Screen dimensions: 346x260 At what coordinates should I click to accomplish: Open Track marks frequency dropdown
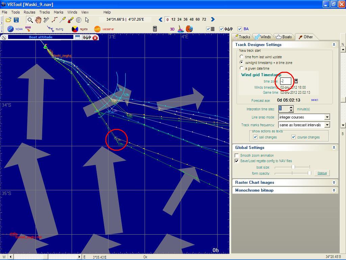327,125
